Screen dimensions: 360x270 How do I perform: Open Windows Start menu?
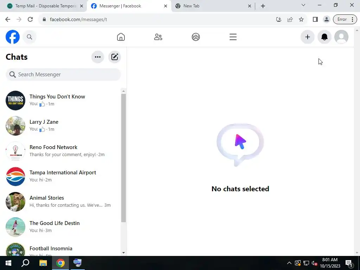coord(8,263)
